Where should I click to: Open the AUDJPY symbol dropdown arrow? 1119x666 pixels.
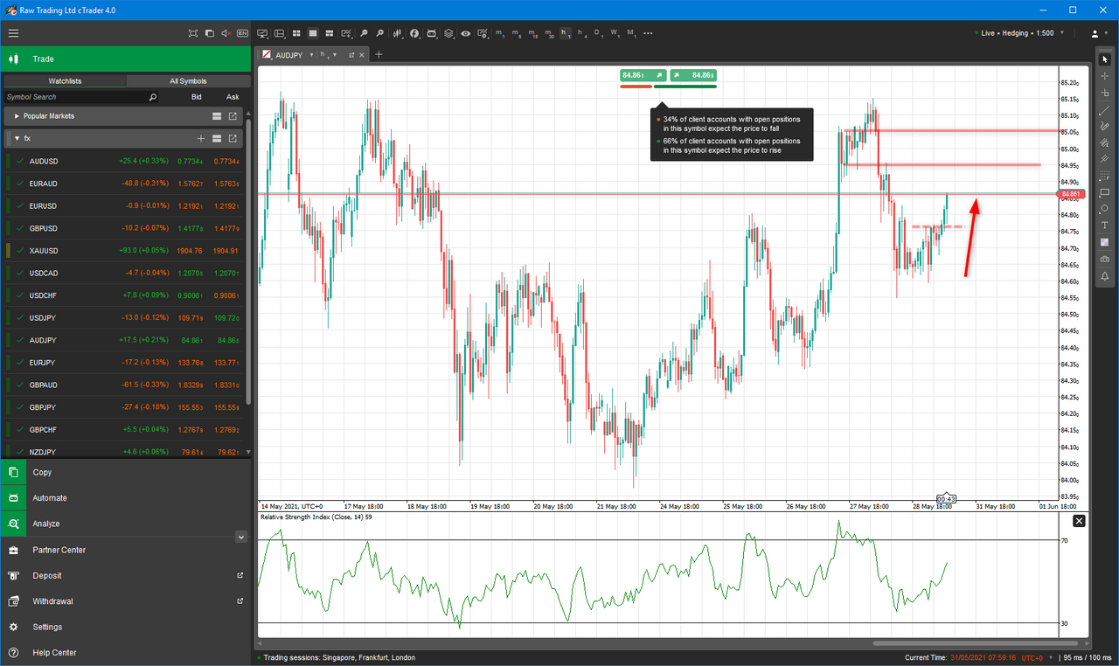311,54
